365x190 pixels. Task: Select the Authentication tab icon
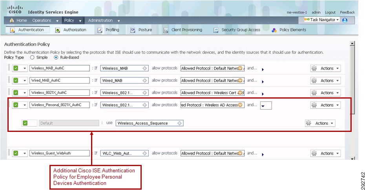tap(13, 30)
